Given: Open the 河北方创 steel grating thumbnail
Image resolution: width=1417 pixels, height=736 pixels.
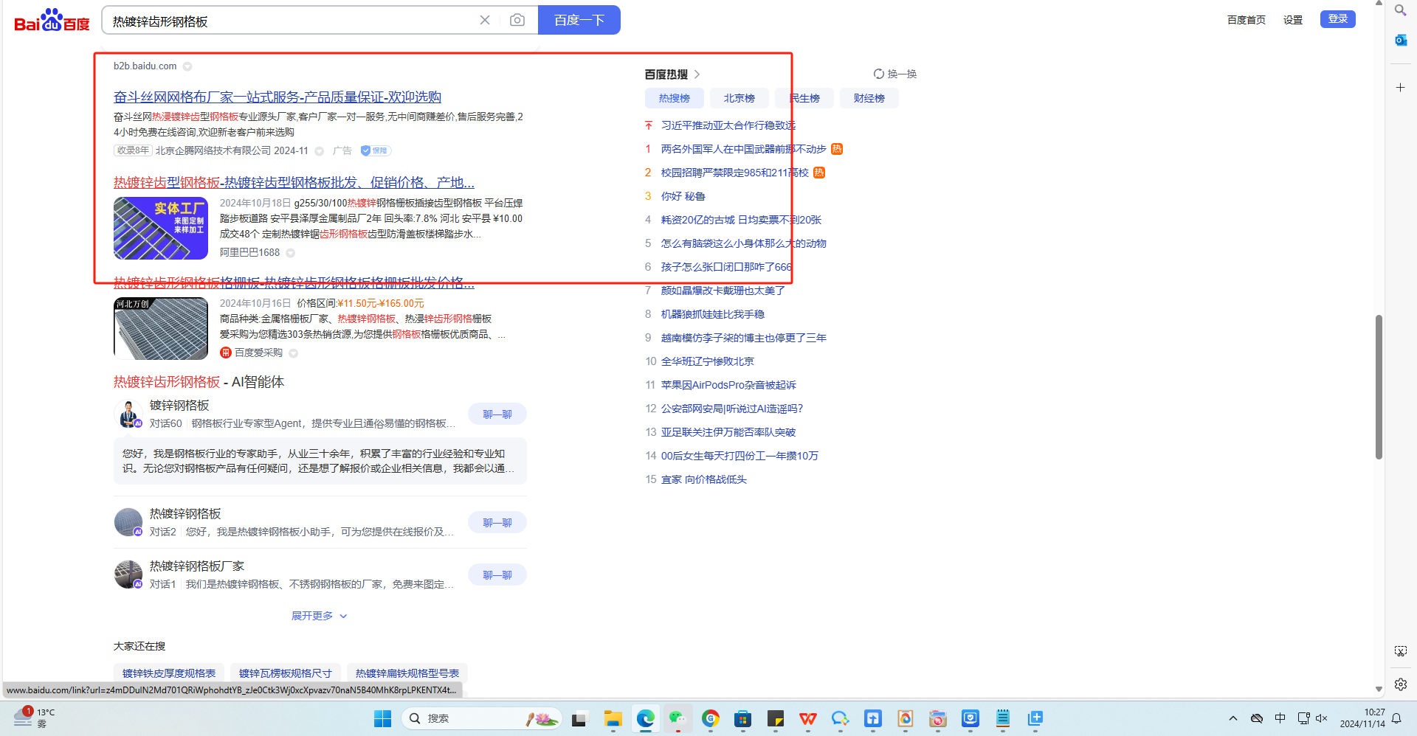Looking at the screenshot, I should pos(161,329).
